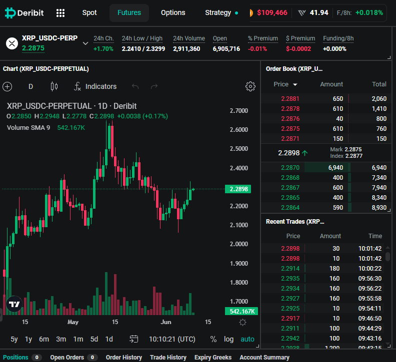
Task: Open the Strategy tab
Action: click(x=221, y=12)
